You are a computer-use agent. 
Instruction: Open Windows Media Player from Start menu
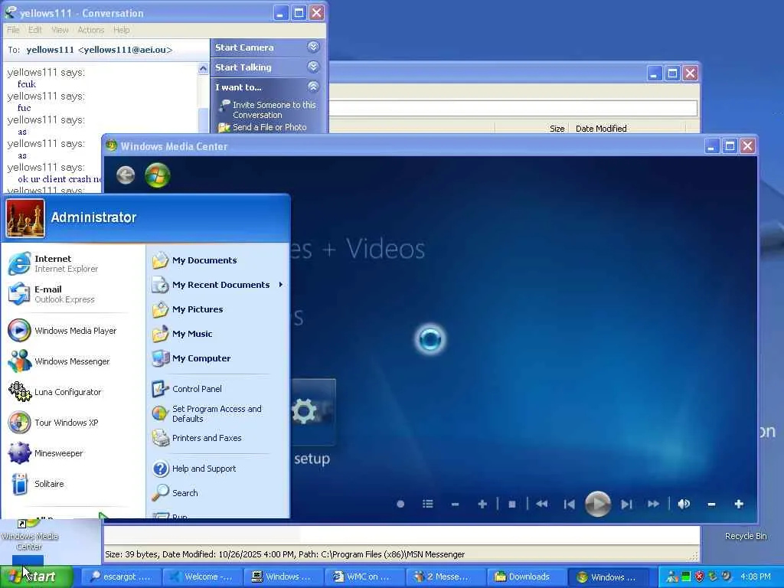click(62, 331)
